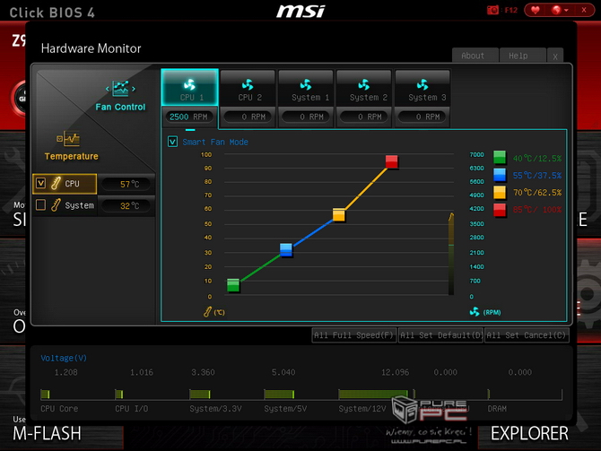Open the Fan Control graph icon
This screenshot has width=601, height=451.
tap(120, 89)
